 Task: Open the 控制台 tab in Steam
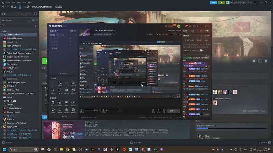click(x=58, y=6)
